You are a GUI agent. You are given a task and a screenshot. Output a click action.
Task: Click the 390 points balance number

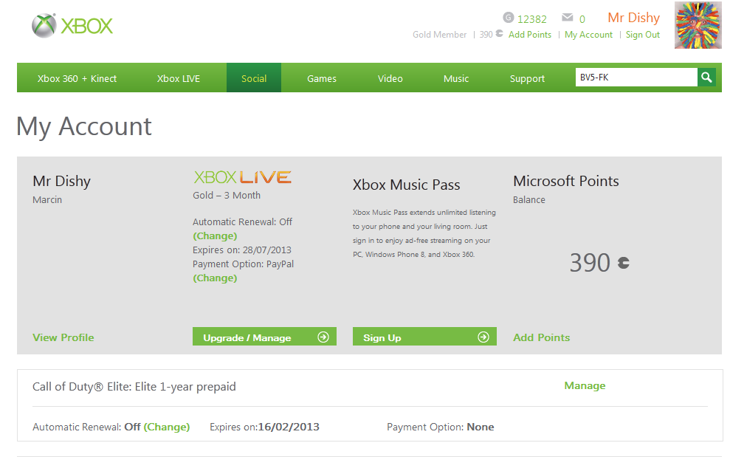point(590,263)
